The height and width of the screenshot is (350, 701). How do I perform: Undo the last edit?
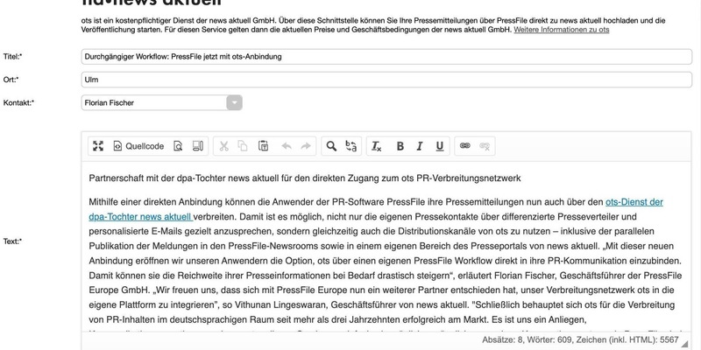[287, 146]
